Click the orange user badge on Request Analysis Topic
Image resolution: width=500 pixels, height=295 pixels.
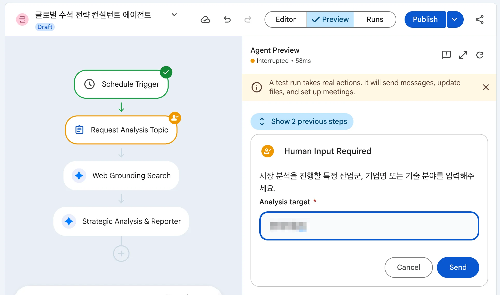[175, 118]
